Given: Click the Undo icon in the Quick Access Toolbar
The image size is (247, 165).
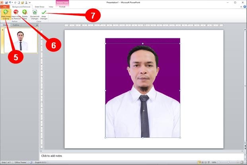Looking at the screenshot, I should pos(10,2).
